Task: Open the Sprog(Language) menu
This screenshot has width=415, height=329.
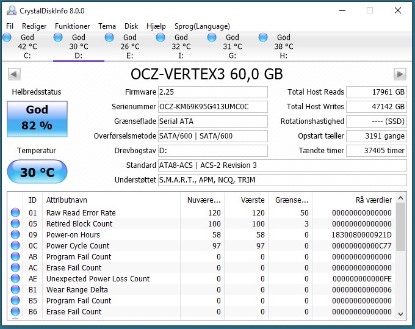Action: (x=202, y=26)
